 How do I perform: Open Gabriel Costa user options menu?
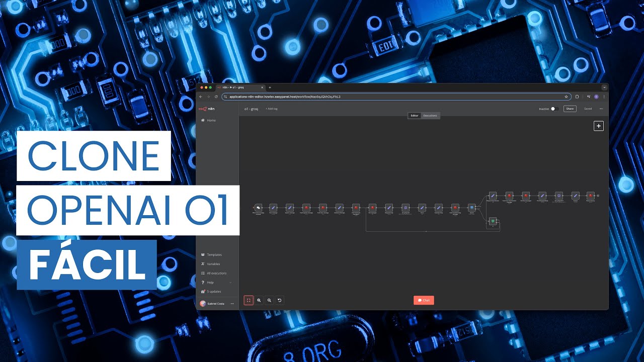[x=232, y=304]
